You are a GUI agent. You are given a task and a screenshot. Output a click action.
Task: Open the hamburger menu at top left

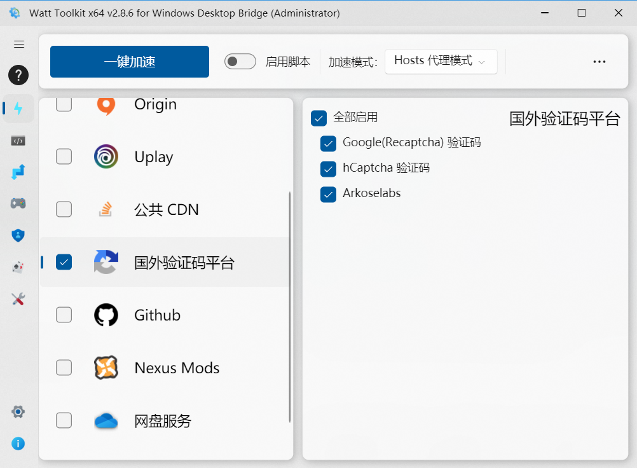coord(18,44)
